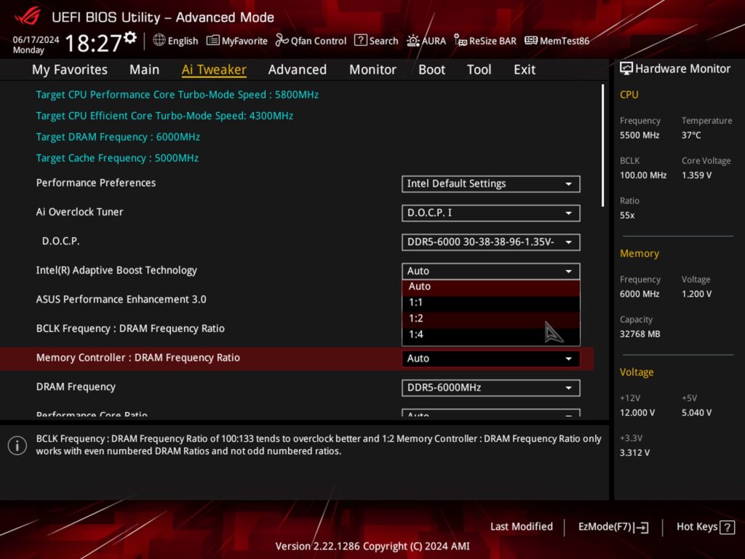The height and width of the screenshot is (559, 745).
Task: Select ASUS Performance Enhancement 3.0 label
Action: 121,299
